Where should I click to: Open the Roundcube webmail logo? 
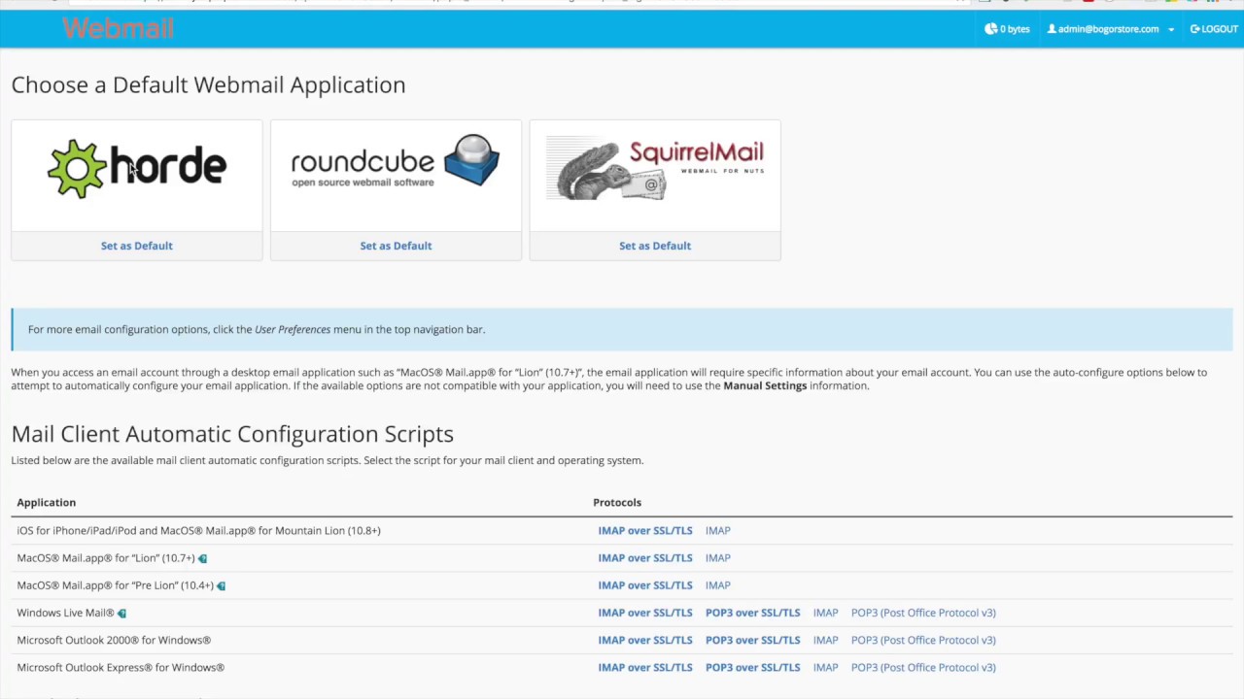[396, 161]
